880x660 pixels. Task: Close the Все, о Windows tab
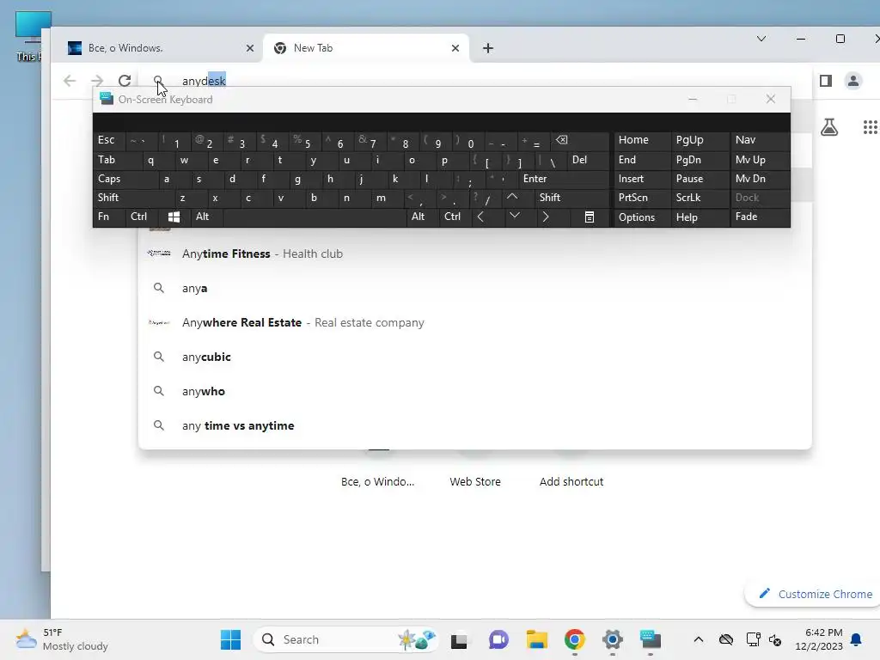pyautogui.click(x=250, y=48)
